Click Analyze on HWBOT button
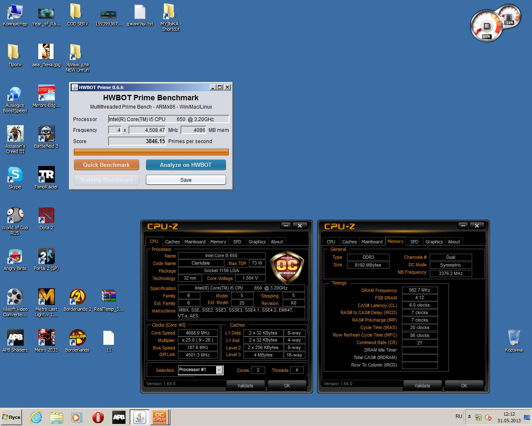 tap(186, 165)
